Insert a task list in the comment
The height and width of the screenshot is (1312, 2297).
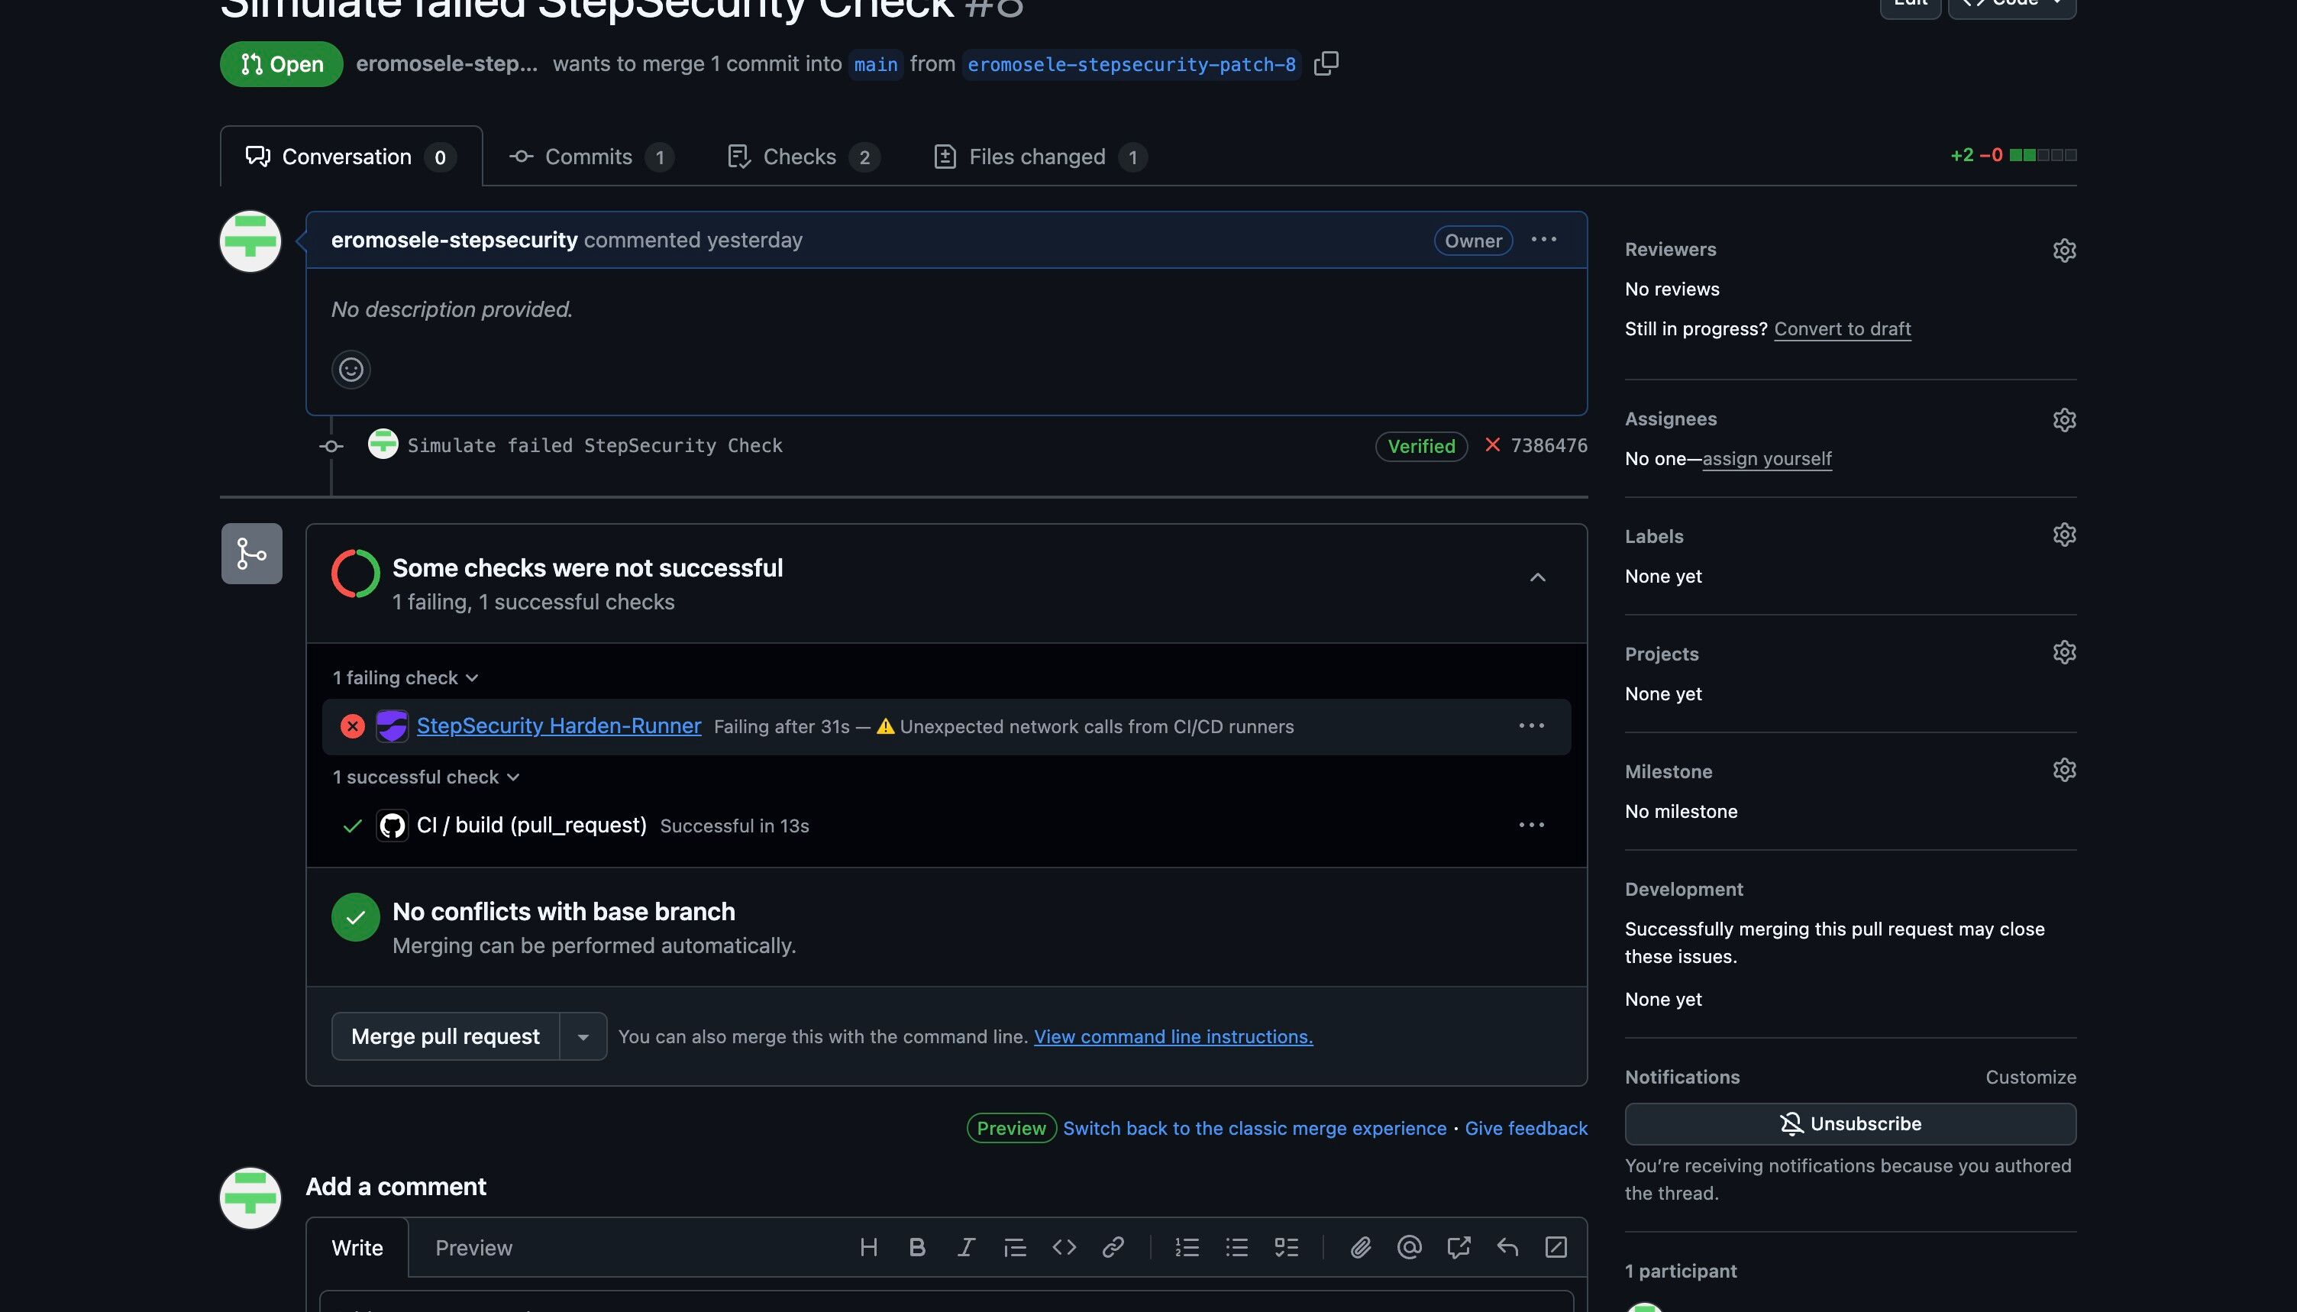(x=1286, y=1247)
